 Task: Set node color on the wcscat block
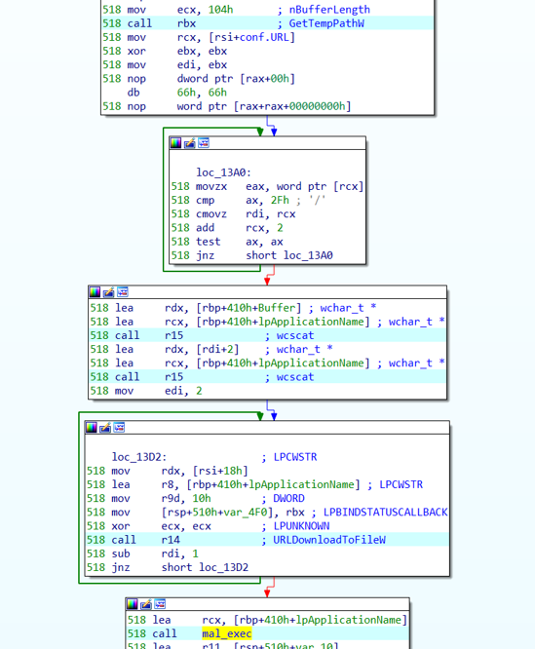[x=95, y=292]
